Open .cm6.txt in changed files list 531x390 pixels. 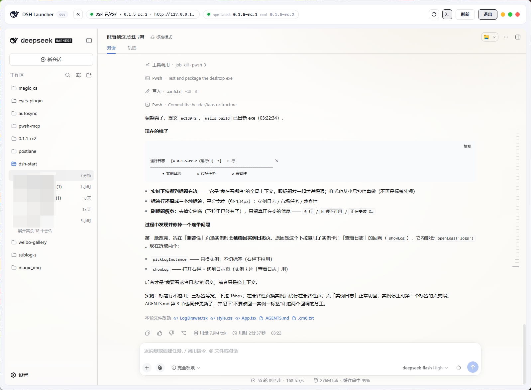click(x=303, y=318)
